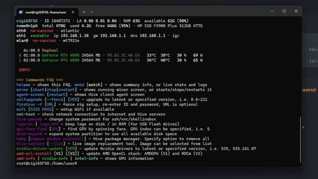Click the 'intel-info' command name

pos(86,159)
